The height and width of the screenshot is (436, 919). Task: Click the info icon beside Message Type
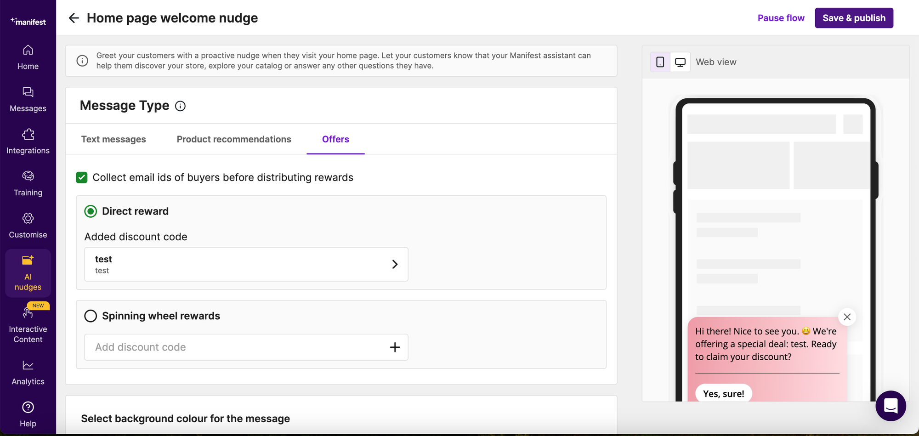pos(181,106)
